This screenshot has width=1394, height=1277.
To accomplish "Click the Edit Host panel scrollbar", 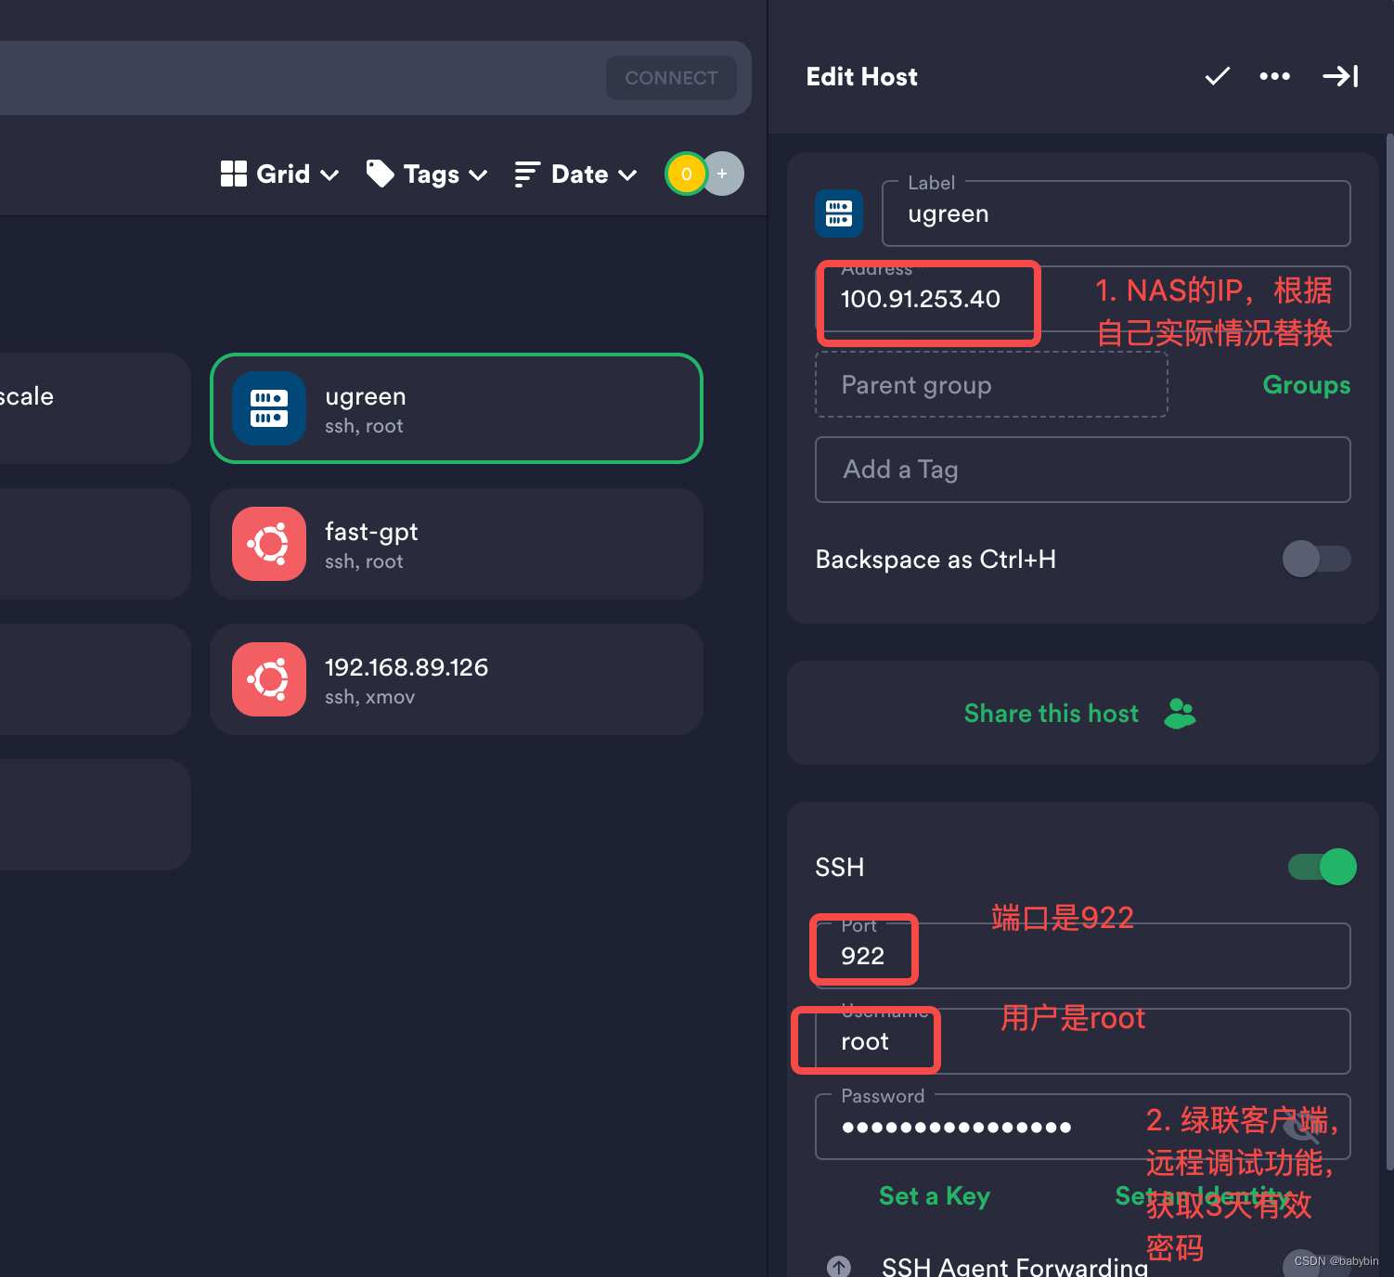I will [1389, 650].
